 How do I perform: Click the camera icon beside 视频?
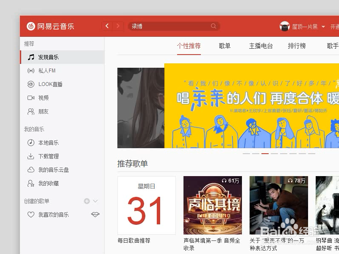point(31,98)
